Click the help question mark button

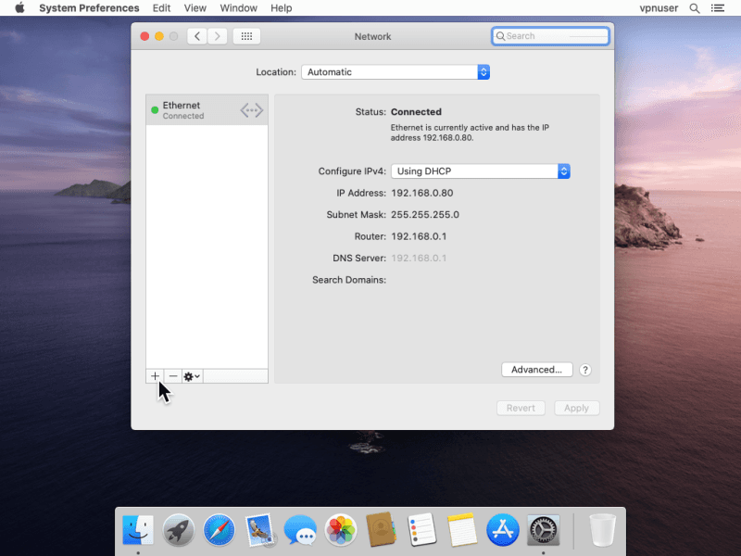point(585,370)
